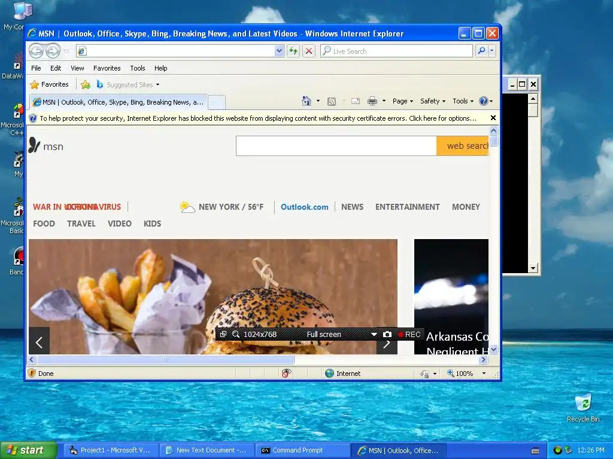Expand the print options arrow
The height and width of the screenshot is (459, 613).
[x=384, y=101]
